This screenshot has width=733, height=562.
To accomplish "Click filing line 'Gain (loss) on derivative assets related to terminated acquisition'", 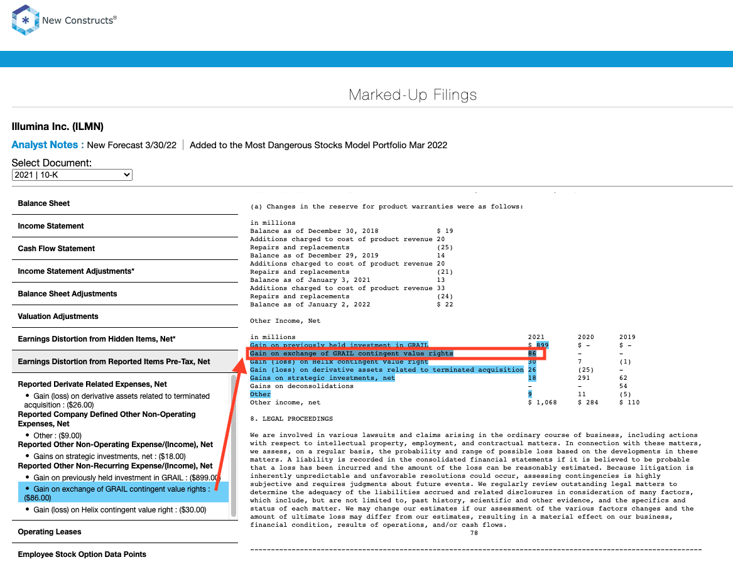I will pos(387,370).
